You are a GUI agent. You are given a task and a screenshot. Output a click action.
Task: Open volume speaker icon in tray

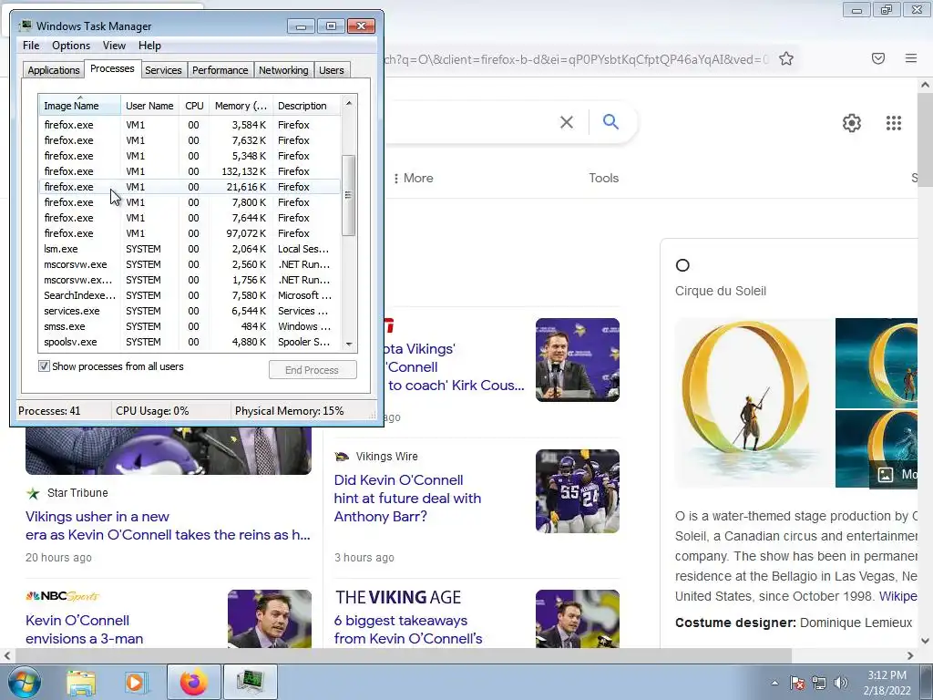click(x=841, y=683)
